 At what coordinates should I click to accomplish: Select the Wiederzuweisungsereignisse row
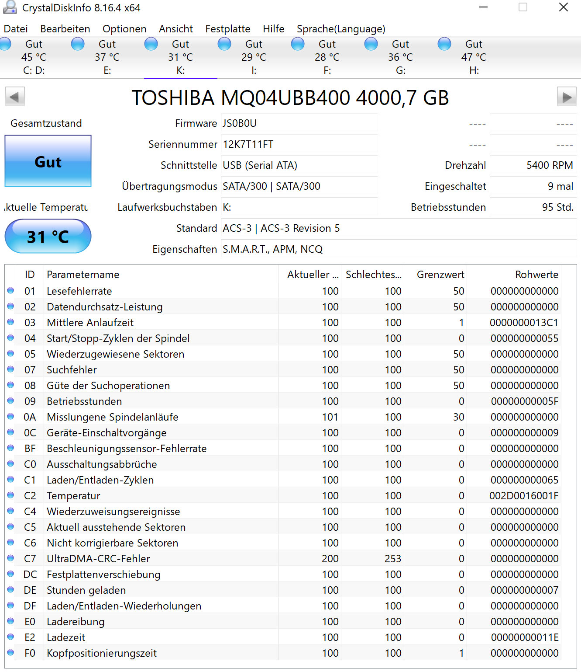[x=283, y=512]
